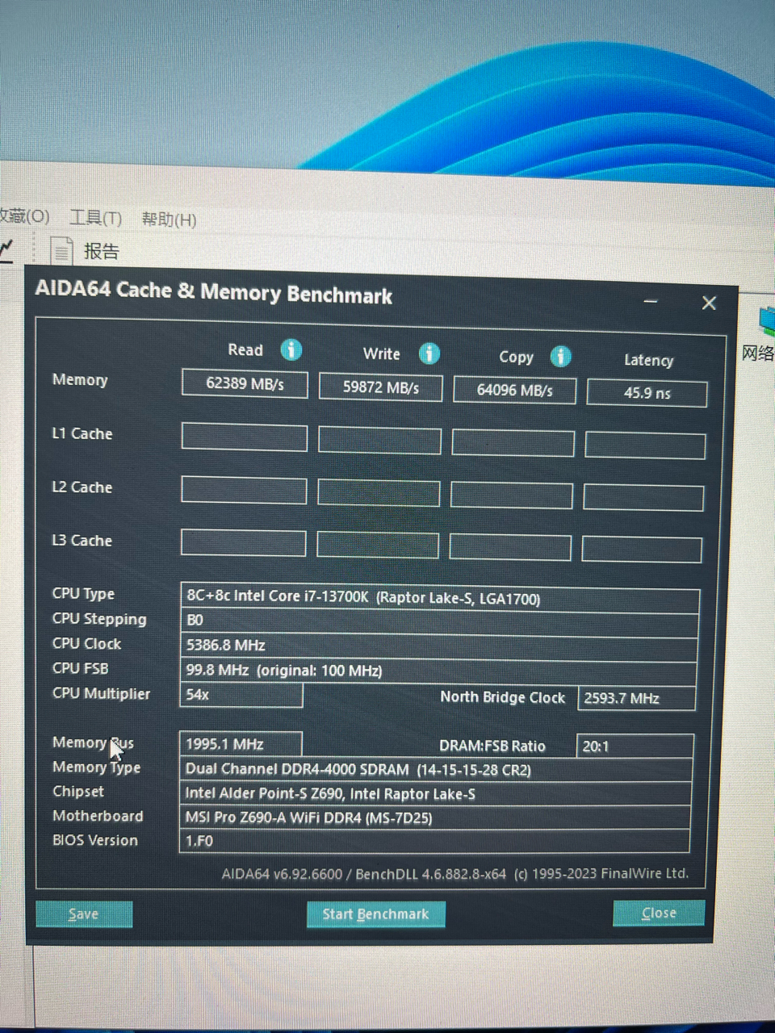The width and height of the screenshot is (775, 1033).
Task: Click the 报告 report document toolbar icon
Action: point(63,250)
